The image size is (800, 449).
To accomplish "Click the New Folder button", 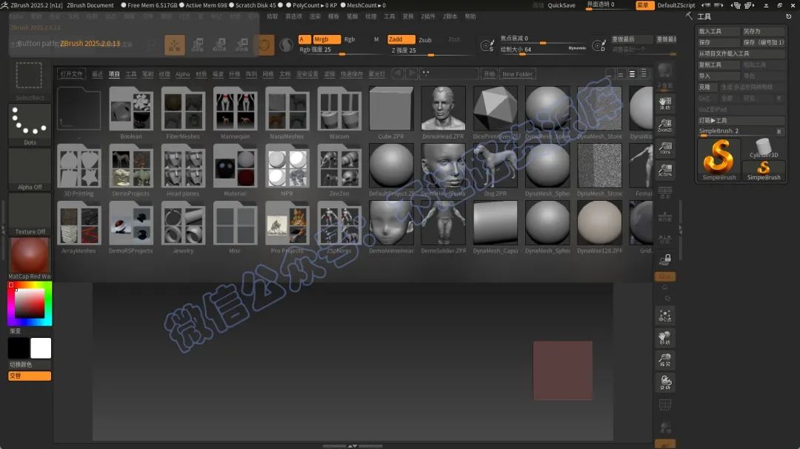I will pos(517,74).
